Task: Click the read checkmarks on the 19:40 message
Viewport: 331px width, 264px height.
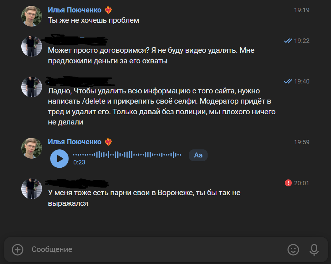Action: tap(288, 81)
